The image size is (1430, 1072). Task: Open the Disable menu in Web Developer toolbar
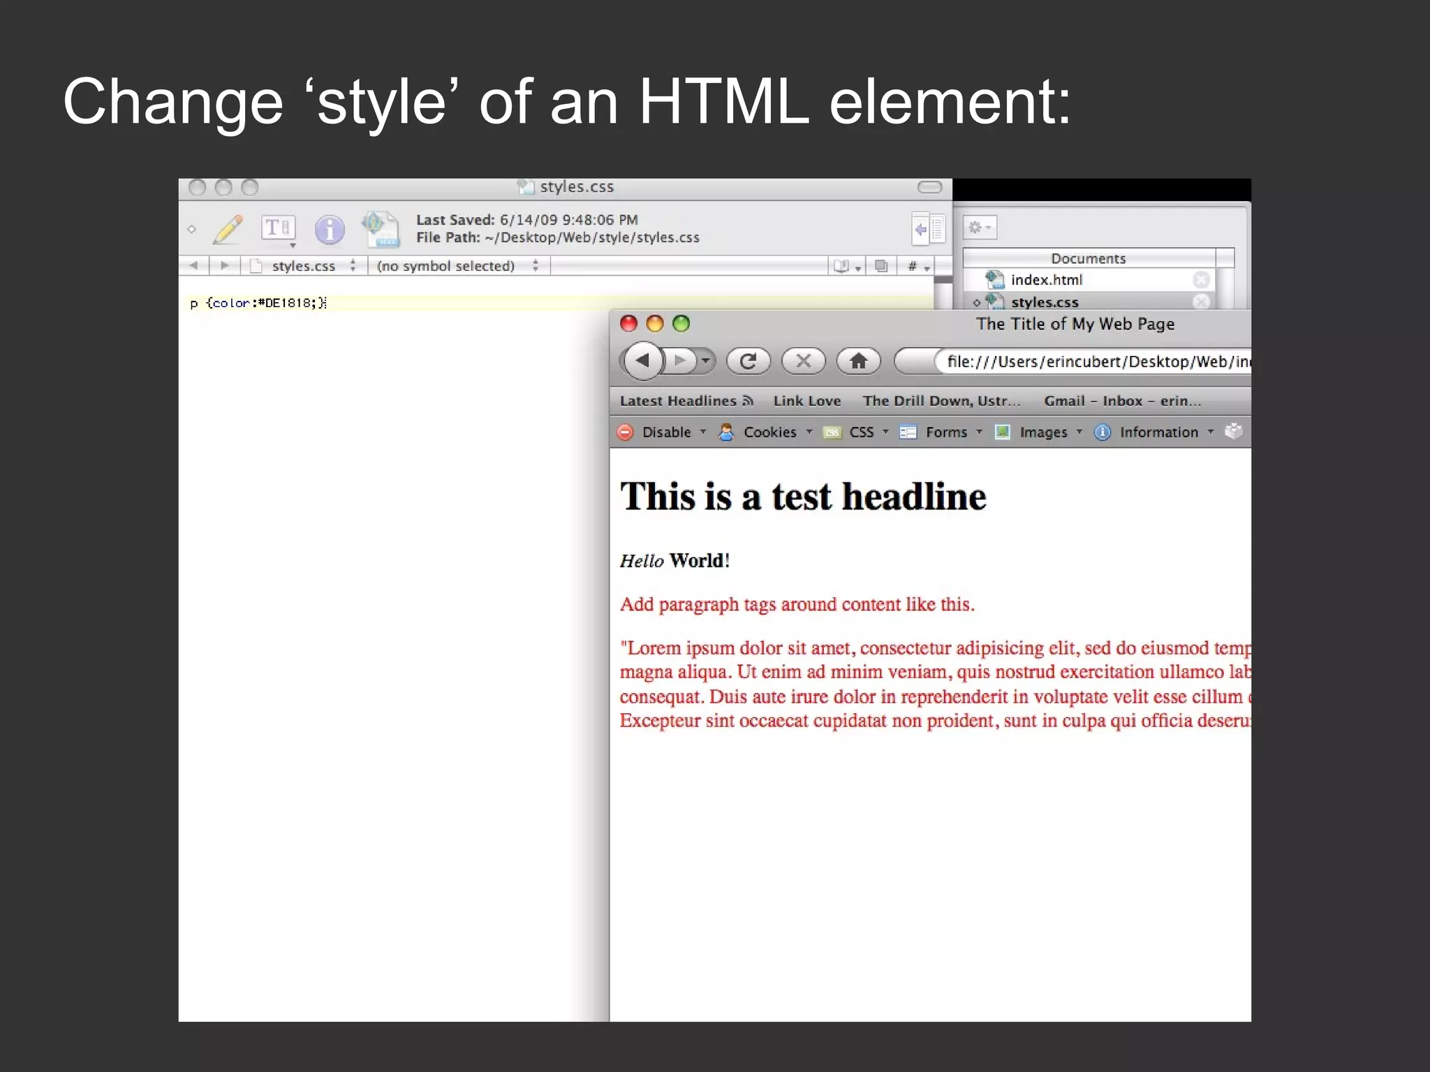[662, 432]
